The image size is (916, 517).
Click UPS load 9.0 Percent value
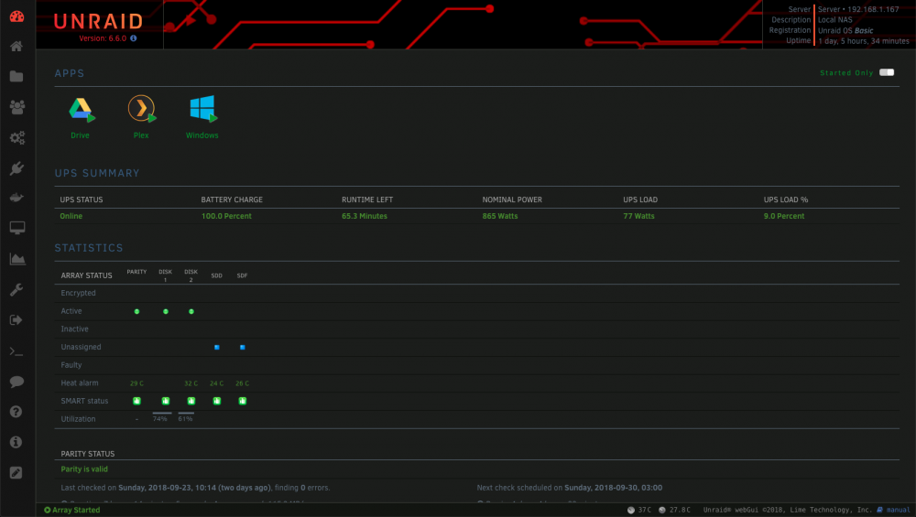point(784,217)
